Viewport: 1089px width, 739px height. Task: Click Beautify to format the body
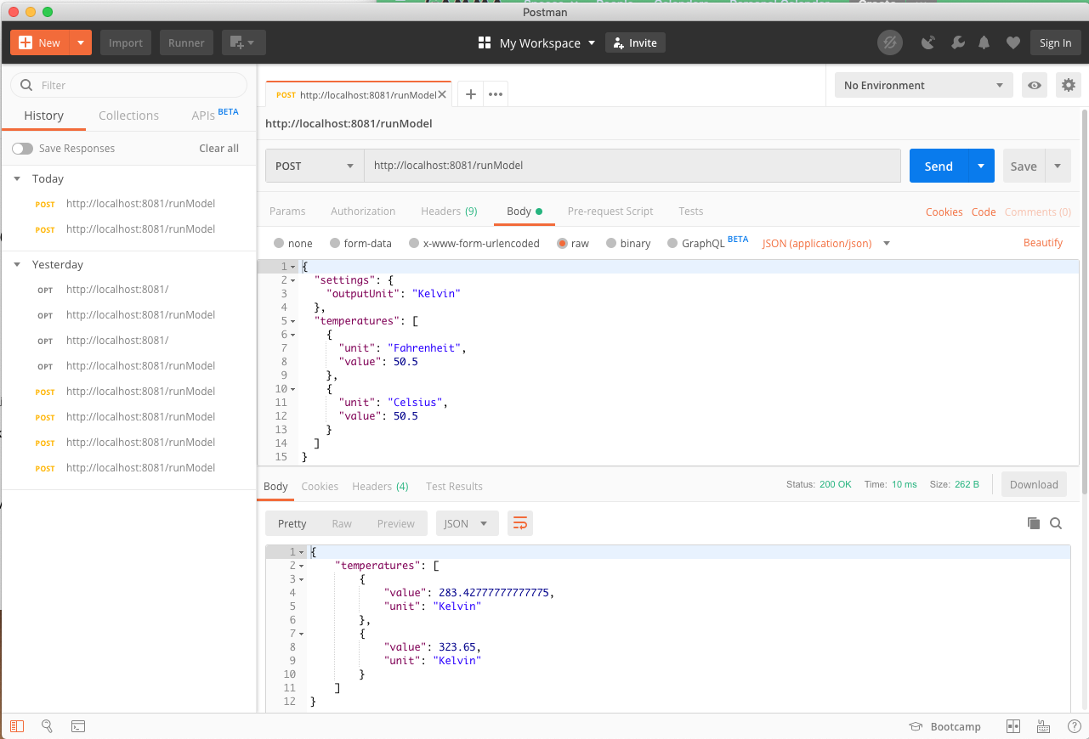click(1043, 243)
